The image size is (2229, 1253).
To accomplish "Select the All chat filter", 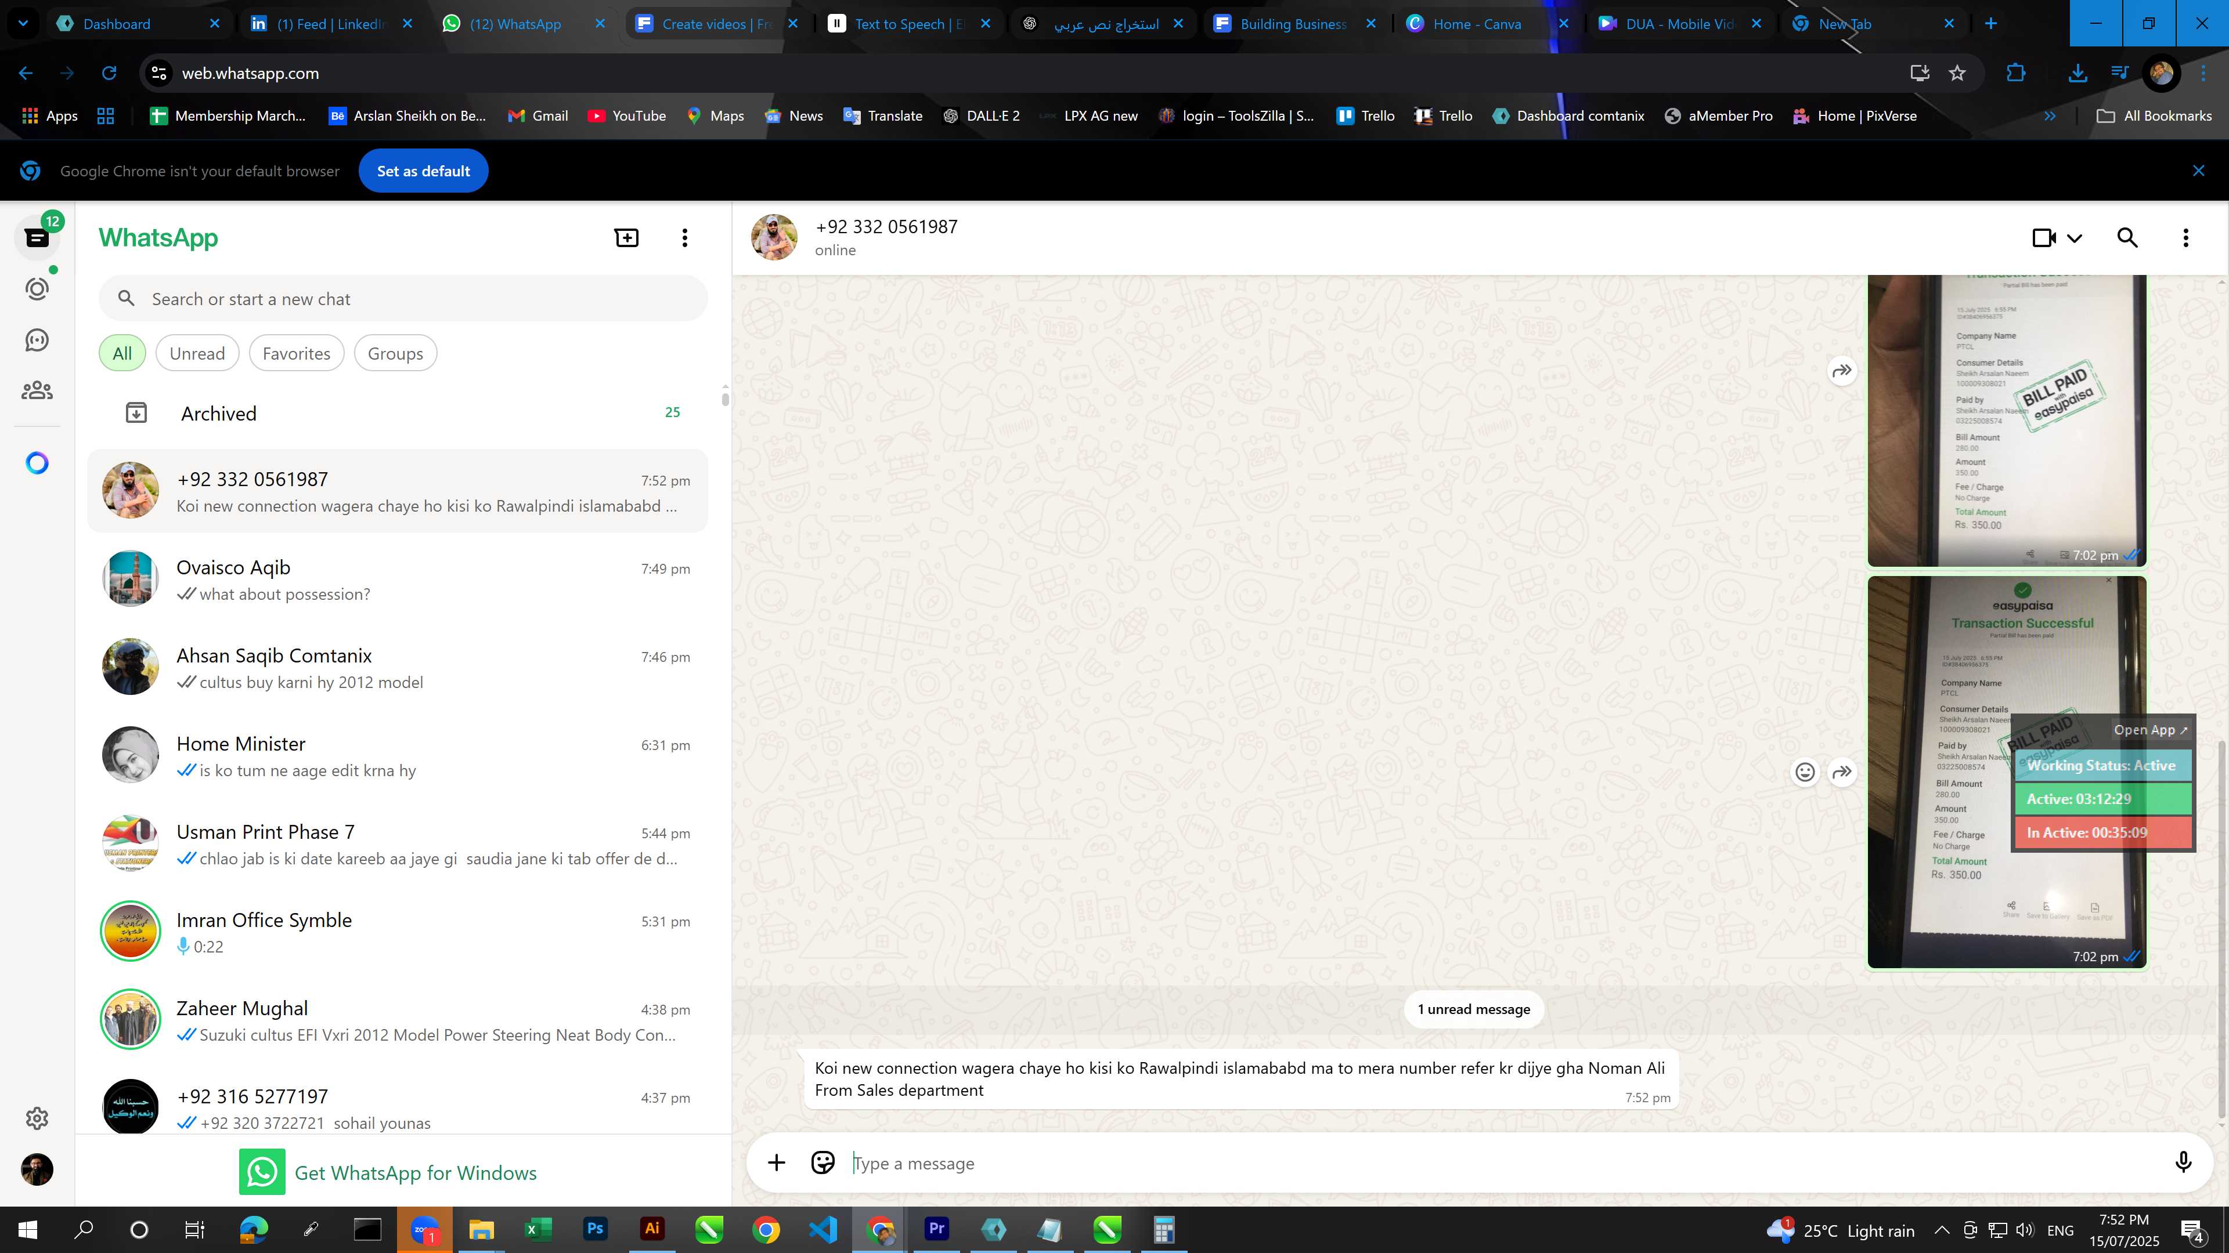I will 122,354.
